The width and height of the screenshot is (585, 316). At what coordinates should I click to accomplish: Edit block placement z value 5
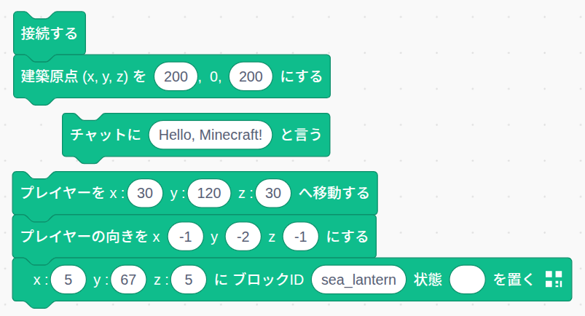(x=189, y=280)
